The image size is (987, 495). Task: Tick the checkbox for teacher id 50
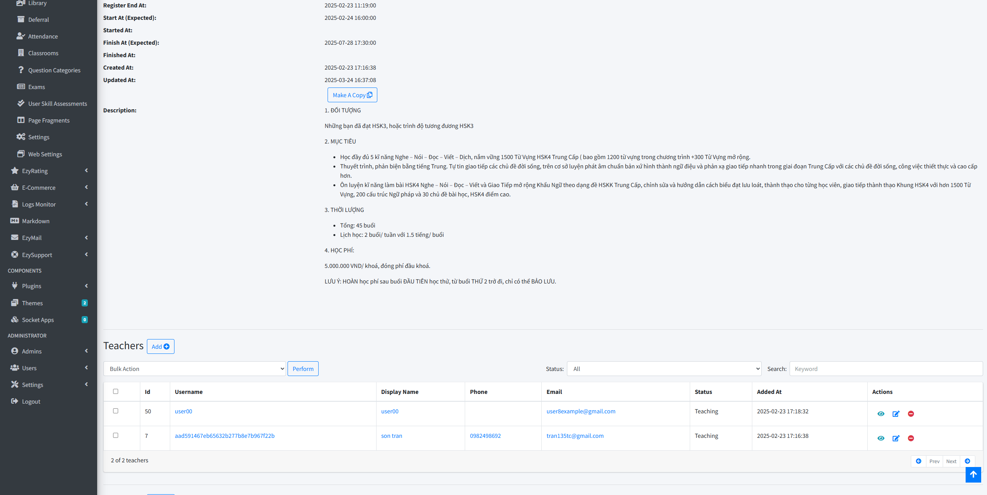115,411
